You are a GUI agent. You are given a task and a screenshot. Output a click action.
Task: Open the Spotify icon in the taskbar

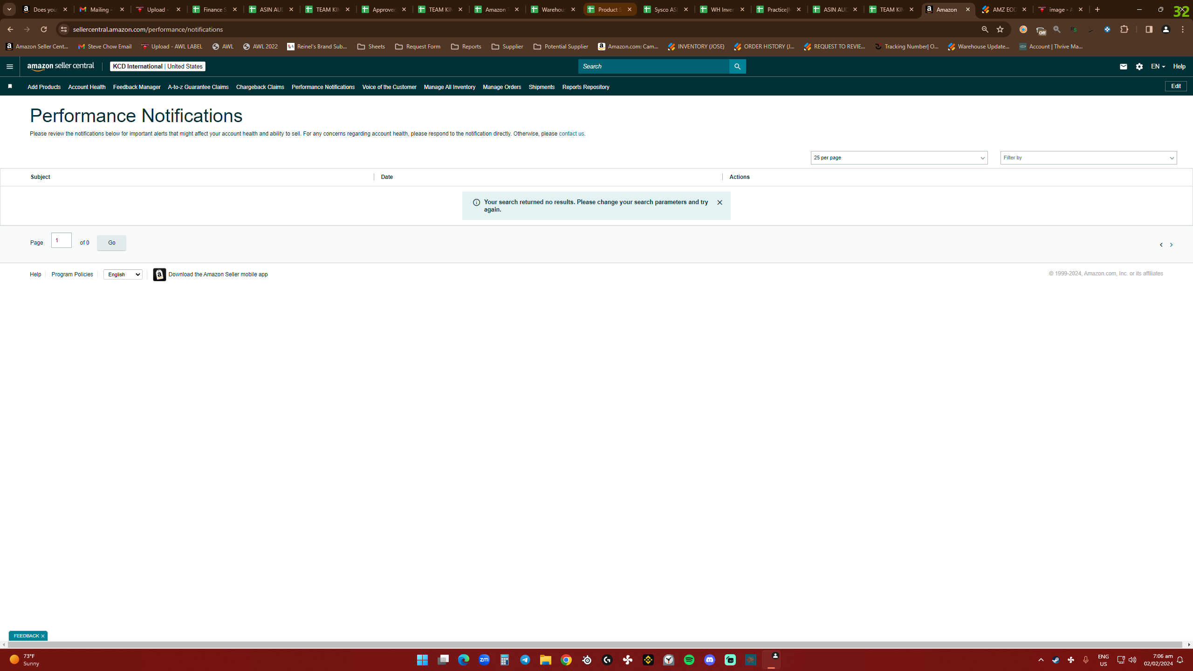(x=689, y=660)
